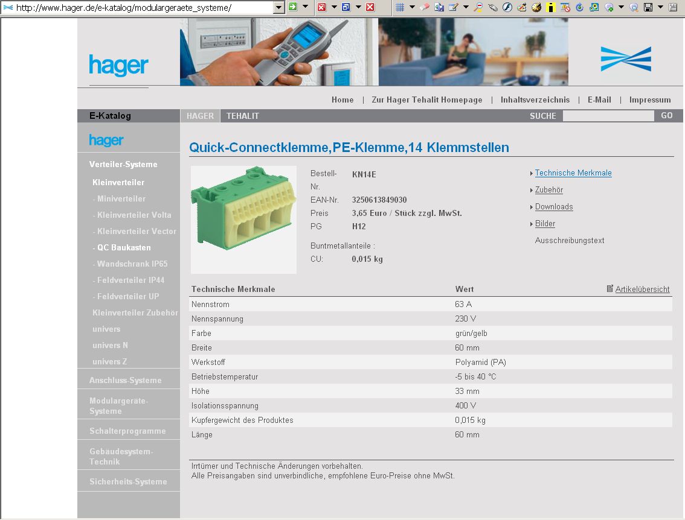Click the Nennstrom value 63 A
The width and height of the screenshot is (685, 520).
(x=463, y=304)
